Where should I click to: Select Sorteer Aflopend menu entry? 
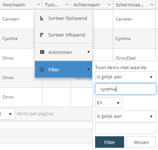pyautogui.click(x=64, y=35)
